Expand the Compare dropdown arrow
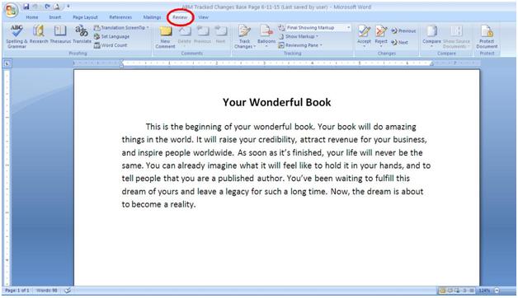This screenshot has height=298, width=518. click(431, 46)
